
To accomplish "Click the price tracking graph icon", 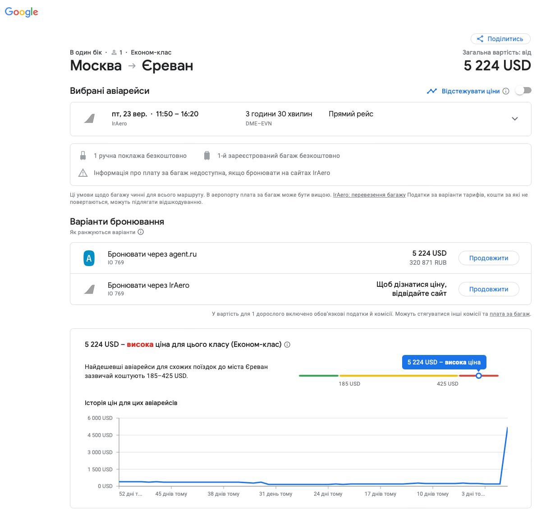I will tap(432, 91).
